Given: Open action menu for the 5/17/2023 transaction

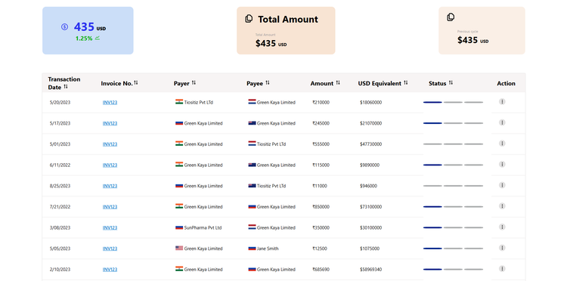Looking at the screenshot, I should tap(502, 122).
